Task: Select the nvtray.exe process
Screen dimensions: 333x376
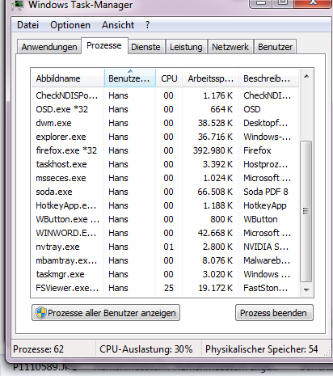Action: tap(165, 247)
